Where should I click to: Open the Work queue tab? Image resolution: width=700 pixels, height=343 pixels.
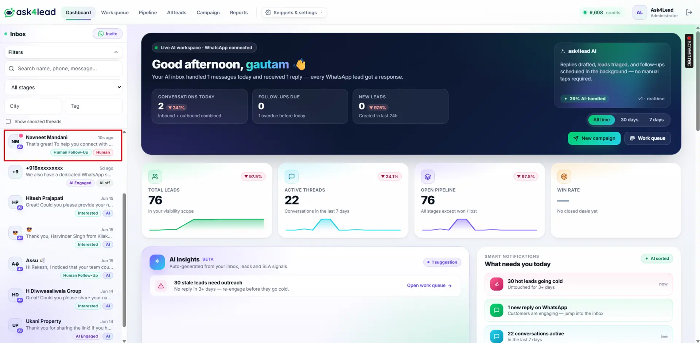click(115, 12)
